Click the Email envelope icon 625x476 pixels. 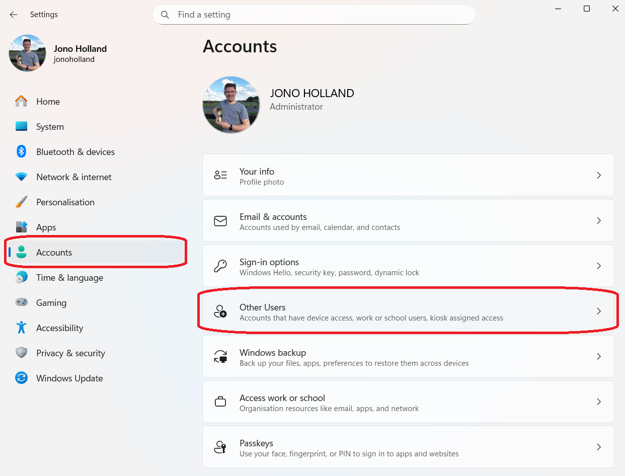click(x=220, y=221)
